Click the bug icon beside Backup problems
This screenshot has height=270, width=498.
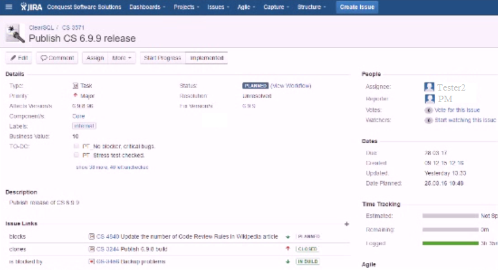coord(91,261)
